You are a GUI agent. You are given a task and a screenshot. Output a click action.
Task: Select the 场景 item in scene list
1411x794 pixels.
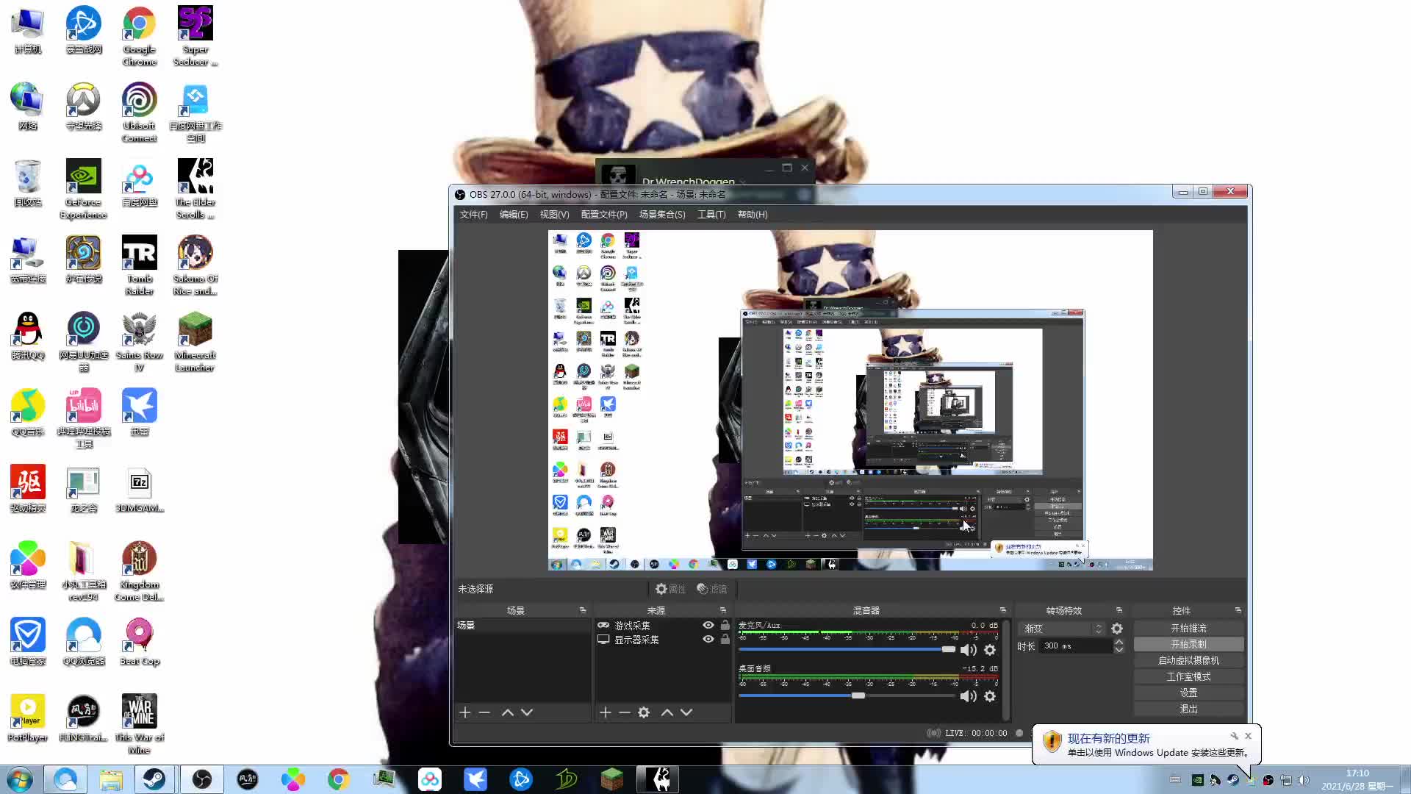[x=522, y=626]
